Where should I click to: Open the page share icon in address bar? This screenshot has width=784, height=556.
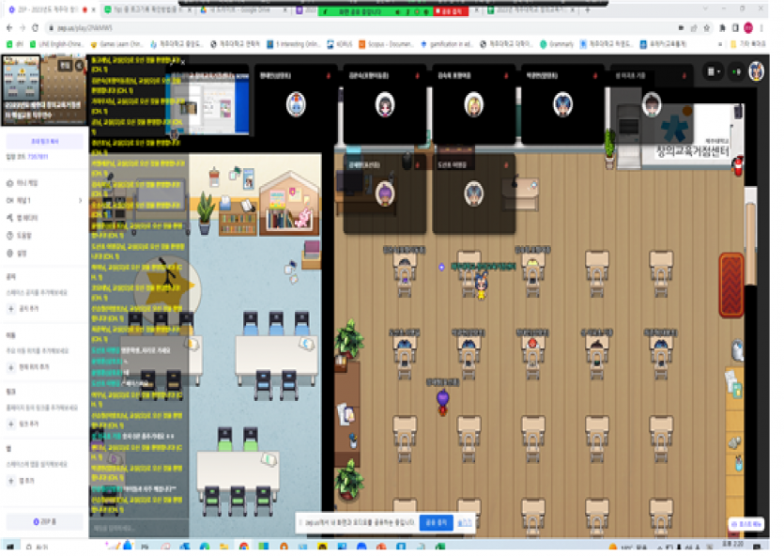(x=694, y=28)
